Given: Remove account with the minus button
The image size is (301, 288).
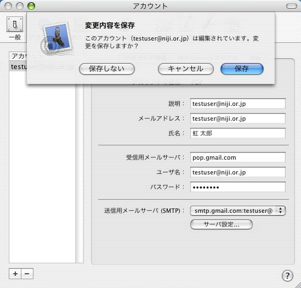Looking at the screenshot, I should [27, 274].
